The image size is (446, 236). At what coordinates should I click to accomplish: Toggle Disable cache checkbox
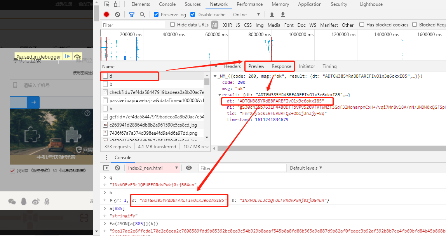pos(193,14)
